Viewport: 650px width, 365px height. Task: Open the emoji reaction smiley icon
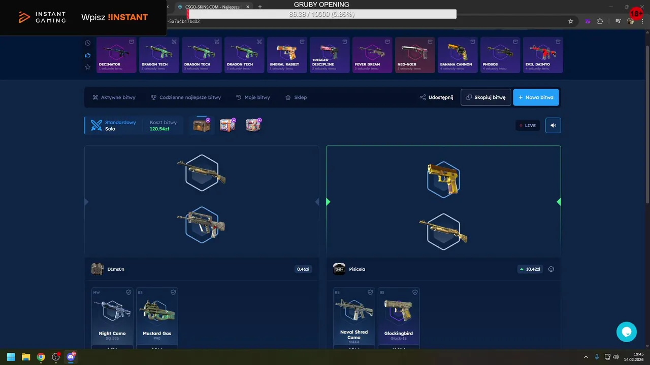pyautogui.click(x=551, y=269)
